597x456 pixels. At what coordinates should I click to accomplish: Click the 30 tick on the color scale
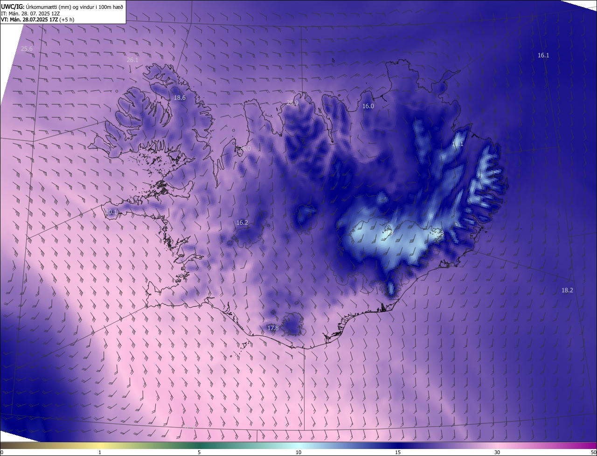tap(497, 453)
